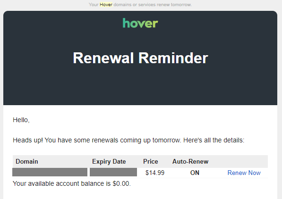Image resolution: width=282 pixels, height=199 pixels.
Task: Click the 'Heads up!' sentence opening
Action: [x=28, y=140]
